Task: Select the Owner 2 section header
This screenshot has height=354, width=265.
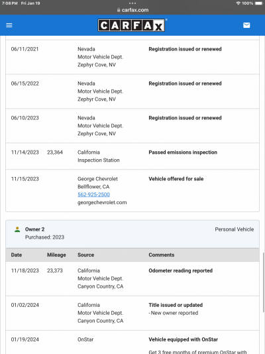Action: click(132, 233)
